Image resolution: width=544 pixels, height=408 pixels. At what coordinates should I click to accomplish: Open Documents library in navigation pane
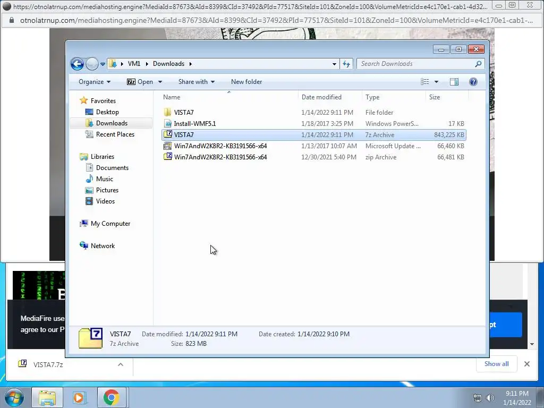coord(112,167)
